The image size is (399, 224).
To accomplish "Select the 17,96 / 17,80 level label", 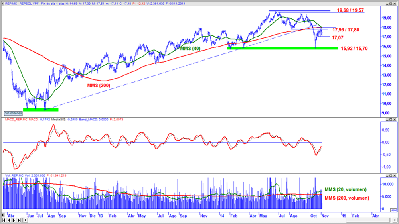I will coord(346,30).
